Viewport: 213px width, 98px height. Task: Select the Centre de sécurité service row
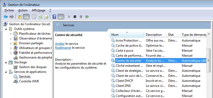point(158,60)
